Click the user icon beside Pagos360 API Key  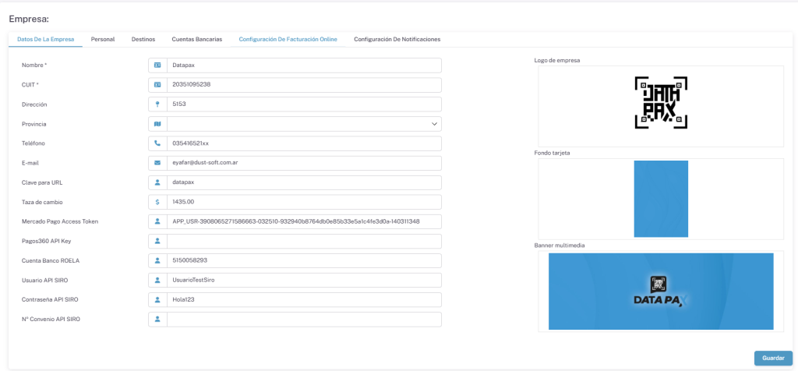coord(157,241)
